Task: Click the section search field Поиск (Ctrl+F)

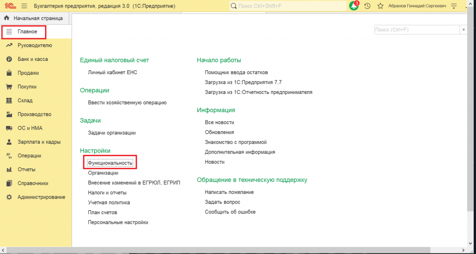Action: (x=417, y=30)
